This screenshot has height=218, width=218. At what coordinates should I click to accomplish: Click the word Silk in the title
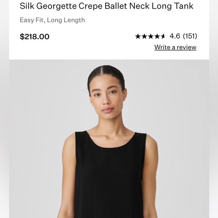coord(27,6)
